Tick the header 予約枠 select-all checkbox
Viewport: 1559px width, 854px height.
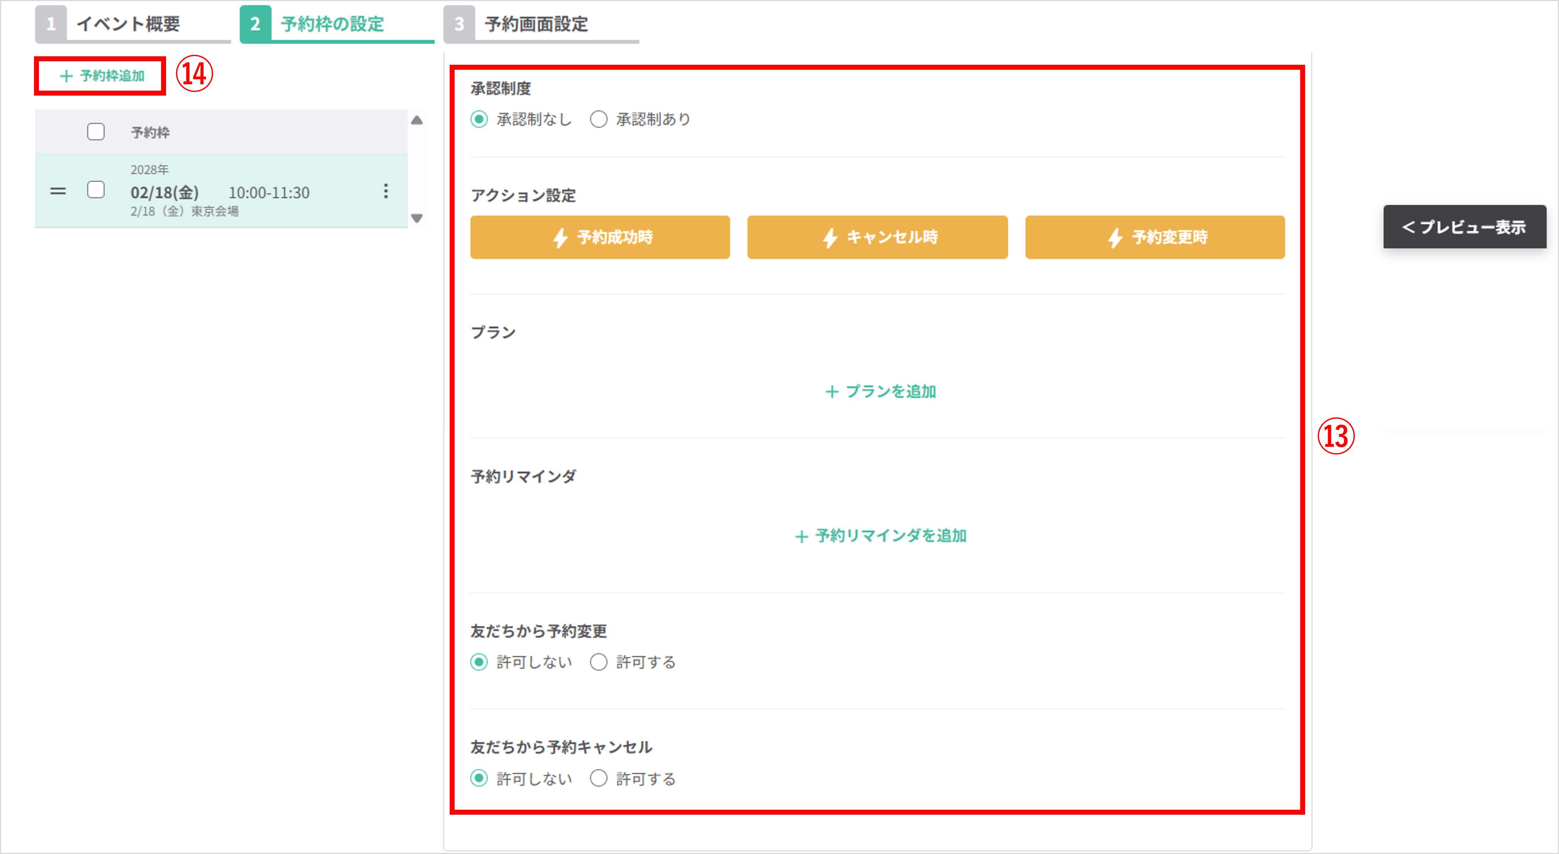pos(96,131)
